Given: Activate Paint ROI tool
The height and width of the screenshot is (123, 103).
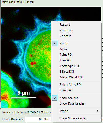Looking at the screenshot, I should coord(66,55).
